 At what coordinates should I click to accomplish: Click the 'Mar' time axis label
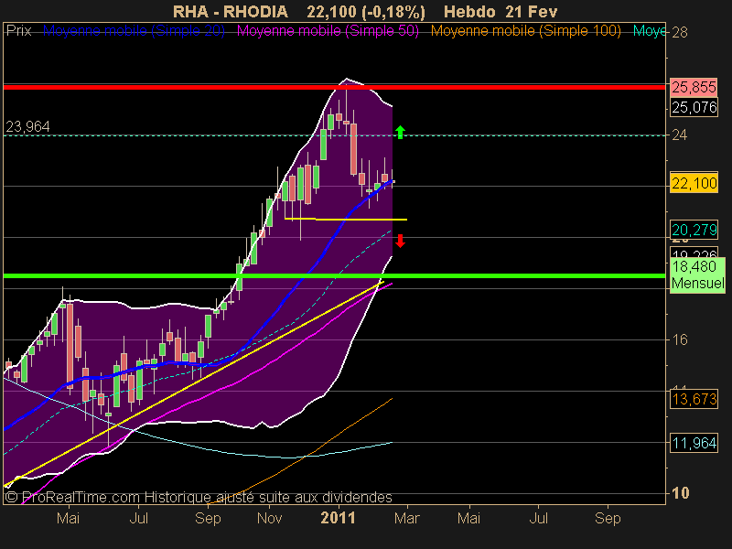[407, 518]
